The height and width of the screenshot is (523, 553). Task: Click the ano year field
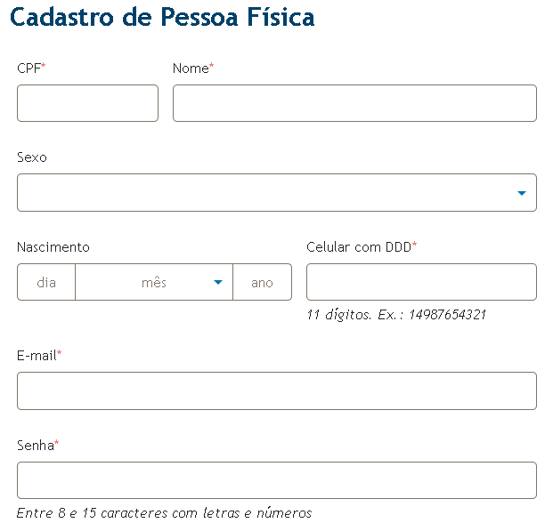pos(262,283)
